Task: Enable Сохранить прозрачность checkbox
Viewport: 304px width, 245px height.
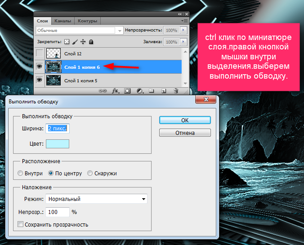Action: [x=20, y=224]
